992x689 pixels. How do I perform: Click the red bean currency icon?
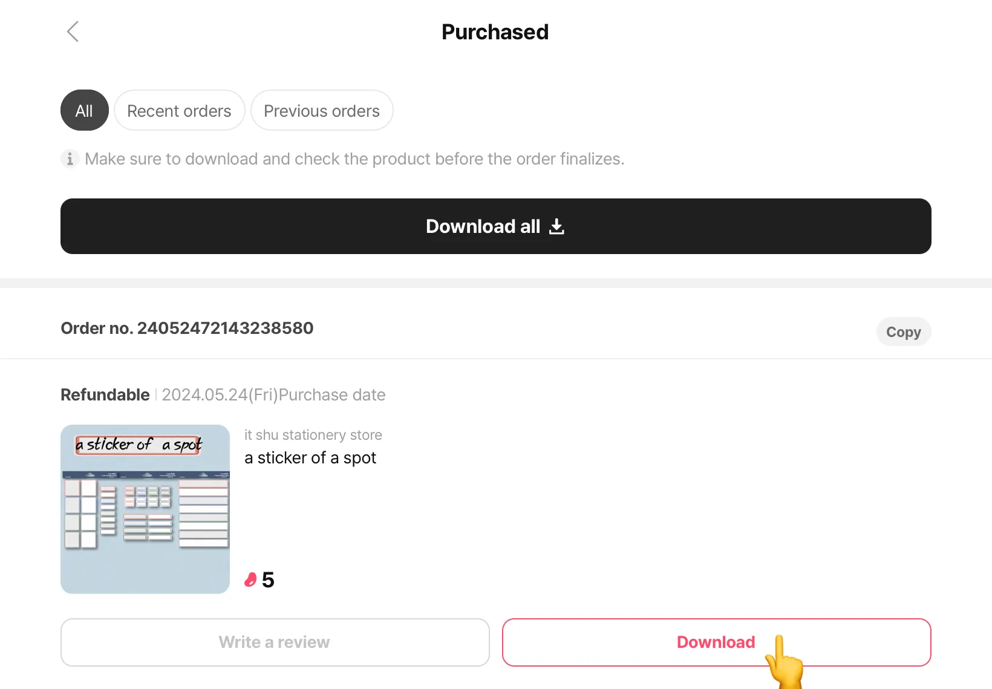[x=250, y=580]
